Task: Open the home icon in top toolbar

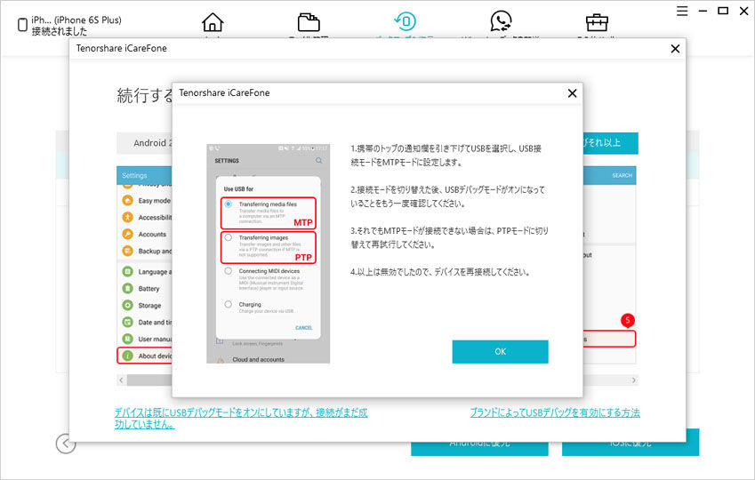Action: tap(213, 22)
